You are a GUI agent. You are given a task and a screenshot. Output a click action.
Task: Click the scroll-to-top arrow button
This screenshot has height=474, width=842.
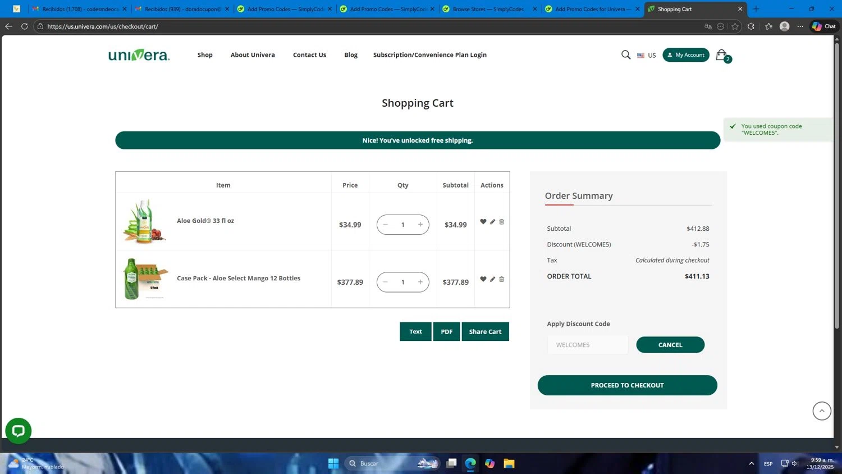coord(822,411)
